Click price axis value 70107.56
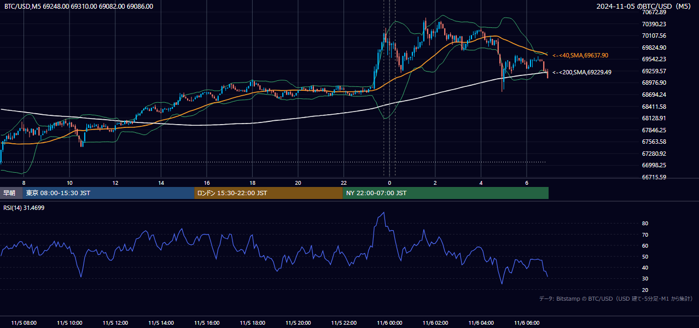The image size is (699, 328). click(x=654, y=36)
